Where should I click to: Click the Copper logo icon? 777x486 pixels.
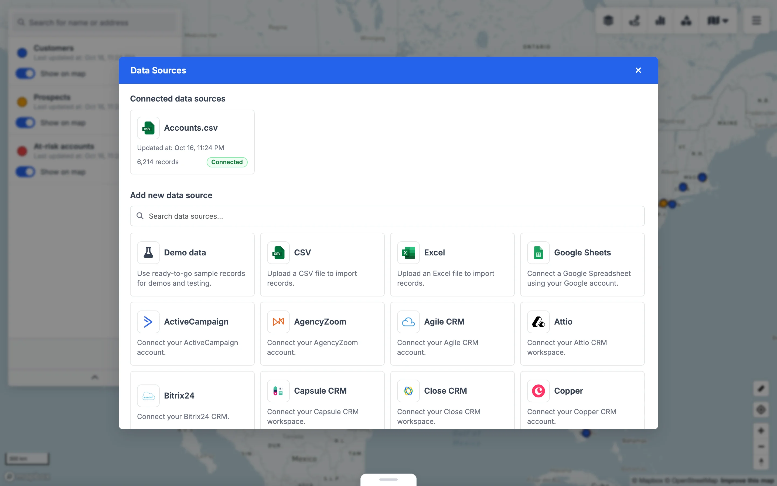[x=538, y=391]
